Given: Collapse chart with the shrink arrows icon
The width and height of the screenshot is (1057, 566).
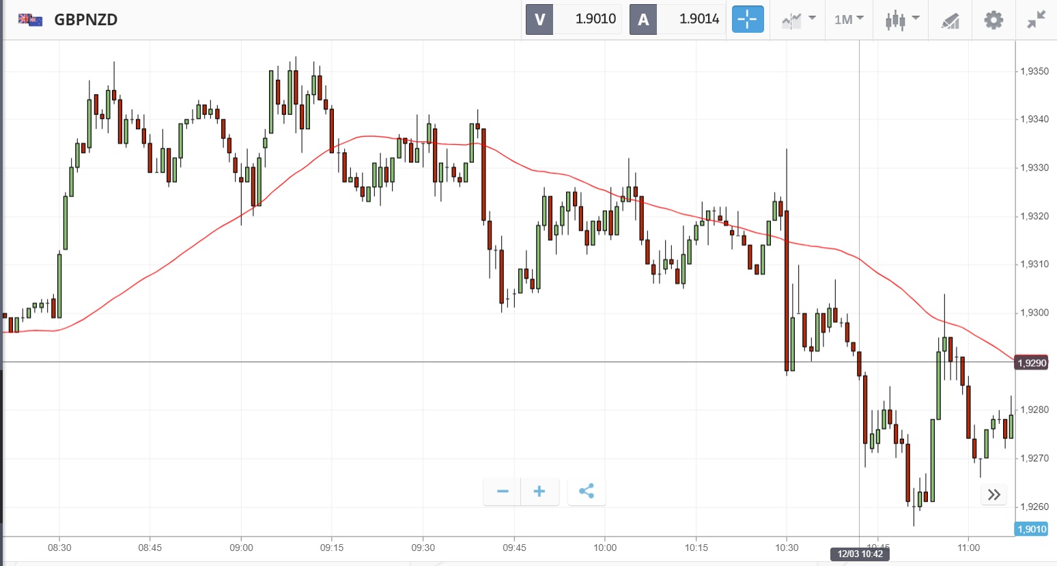Looking at the screenshot, I should pyautogui.click(x=1037, y=20).
